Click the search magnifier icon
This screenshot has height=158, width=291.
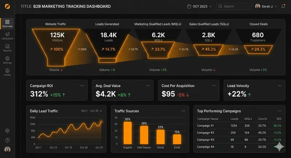220,6
